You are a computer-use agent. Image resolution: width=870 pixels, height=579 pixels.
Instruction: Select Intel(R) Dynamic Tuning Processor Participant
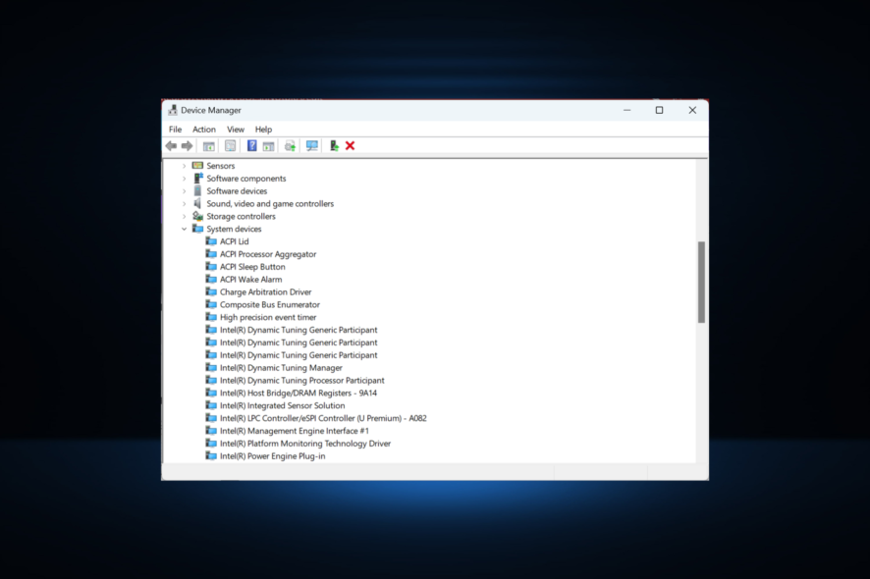(x=301, y=381)
